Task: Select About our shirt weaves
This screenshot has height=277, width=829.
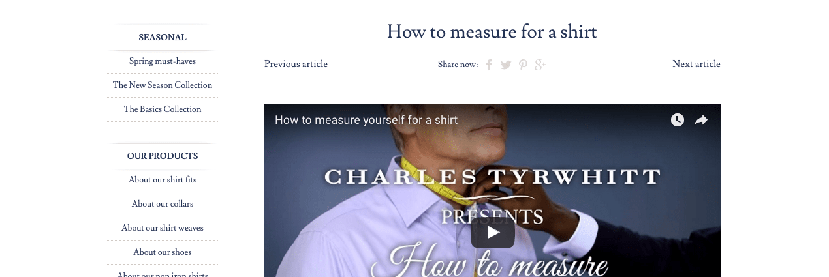Action: tap(163, 228)
